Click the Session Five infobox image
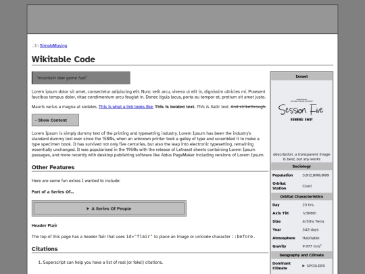Viewport: 365px width, 274px height. point(301,111)
